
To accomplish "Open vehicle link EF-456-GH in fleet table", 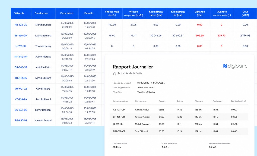I will (x=21, y=36).
